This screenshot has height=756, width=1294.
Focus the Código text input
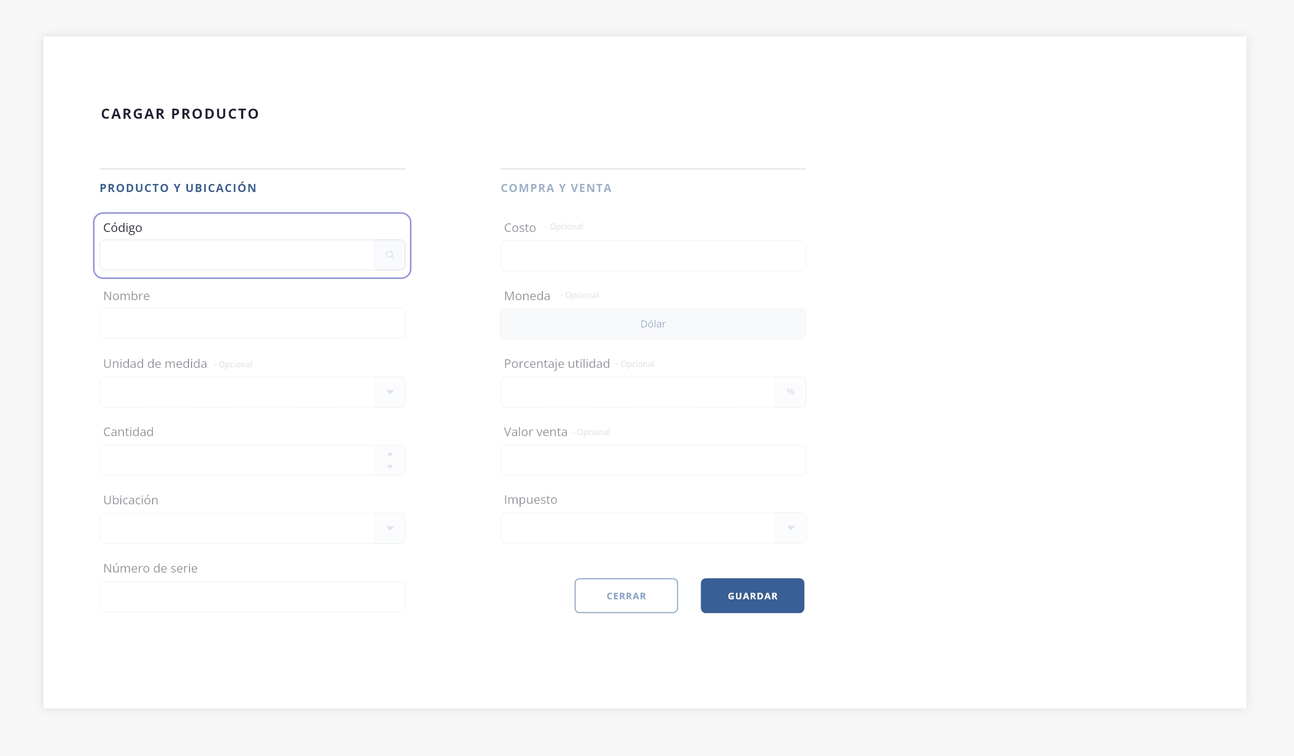(237, 255)
